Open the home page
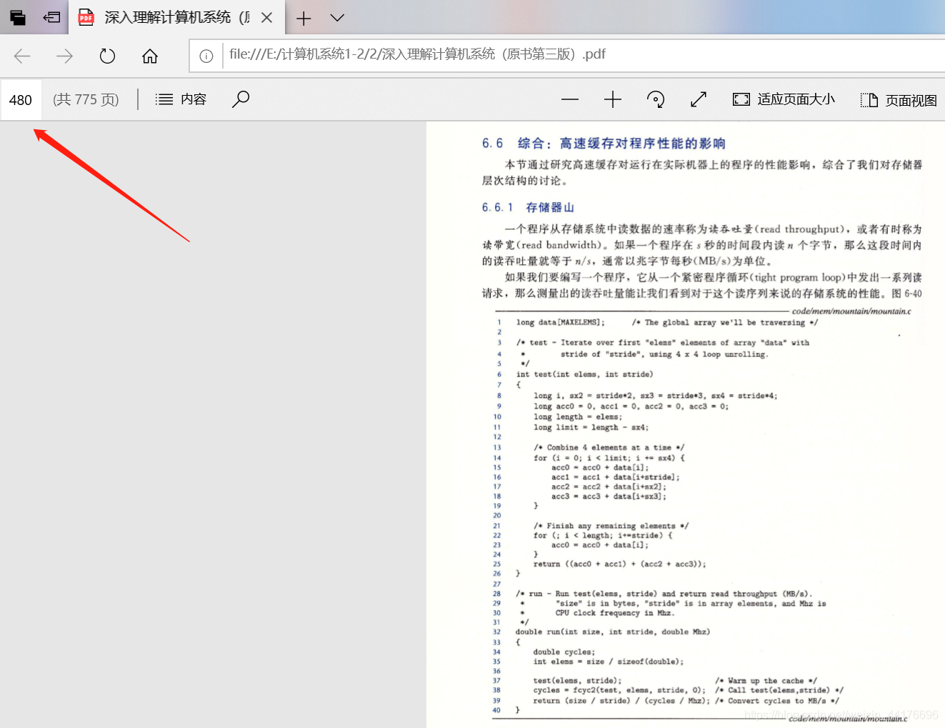The height and width of the screenshot is (728, 945). [150, 56]
